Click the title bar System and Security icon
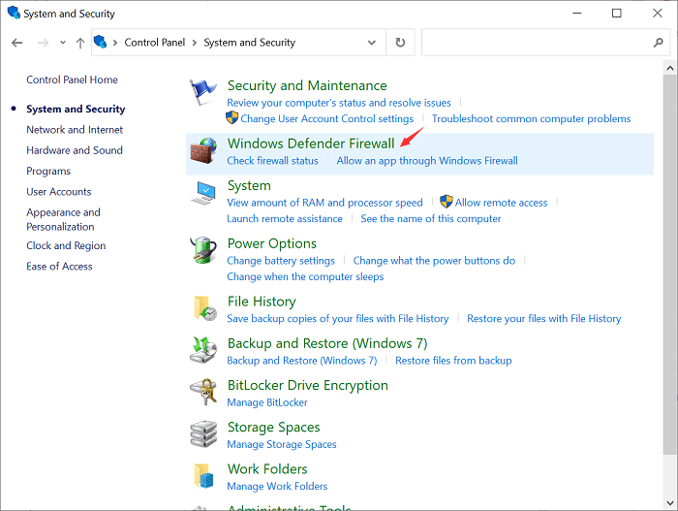This screenshot has height=511, width=678. coord(14,13)
